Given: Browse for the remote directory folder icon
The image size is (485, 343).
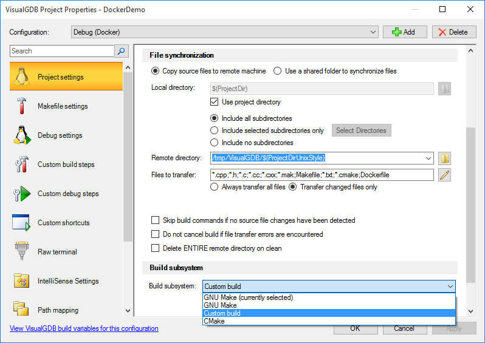Looking at the screenshot, I should 444,158.
